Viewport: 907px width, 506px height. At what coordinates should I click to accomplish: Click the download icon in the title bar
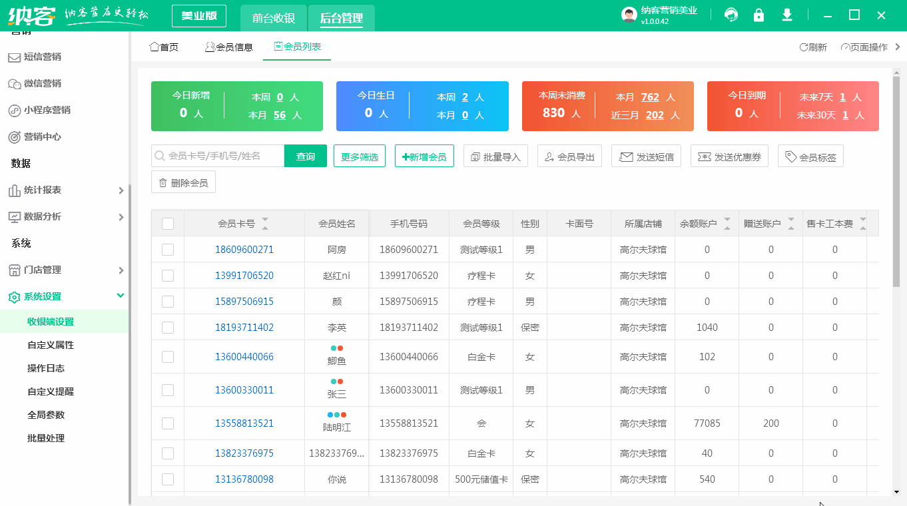point(786,14)
